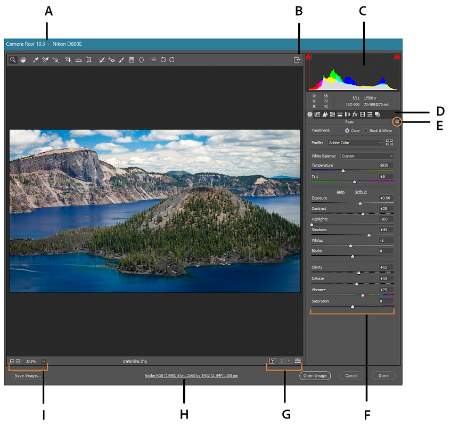Pick the White Balance eyedropper tool
Viewport: 450px width, 426px height.
click(x=35, y=60)
